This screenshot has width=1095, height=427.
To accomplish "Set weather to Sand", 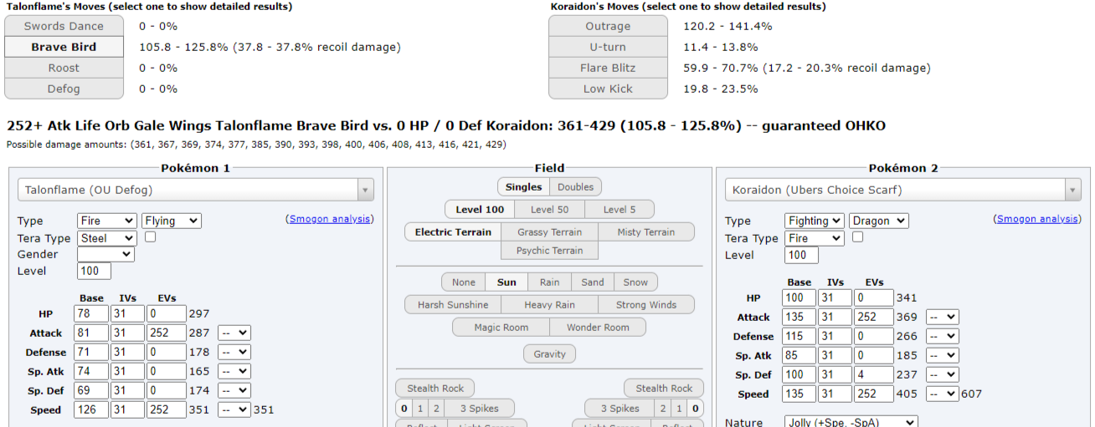I will (x=593, y=282).
